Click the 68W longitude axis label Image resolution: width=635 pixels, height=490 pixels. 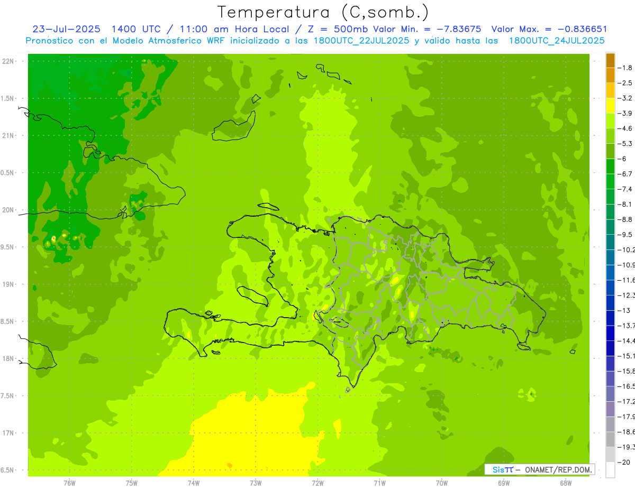coord(566,483)
